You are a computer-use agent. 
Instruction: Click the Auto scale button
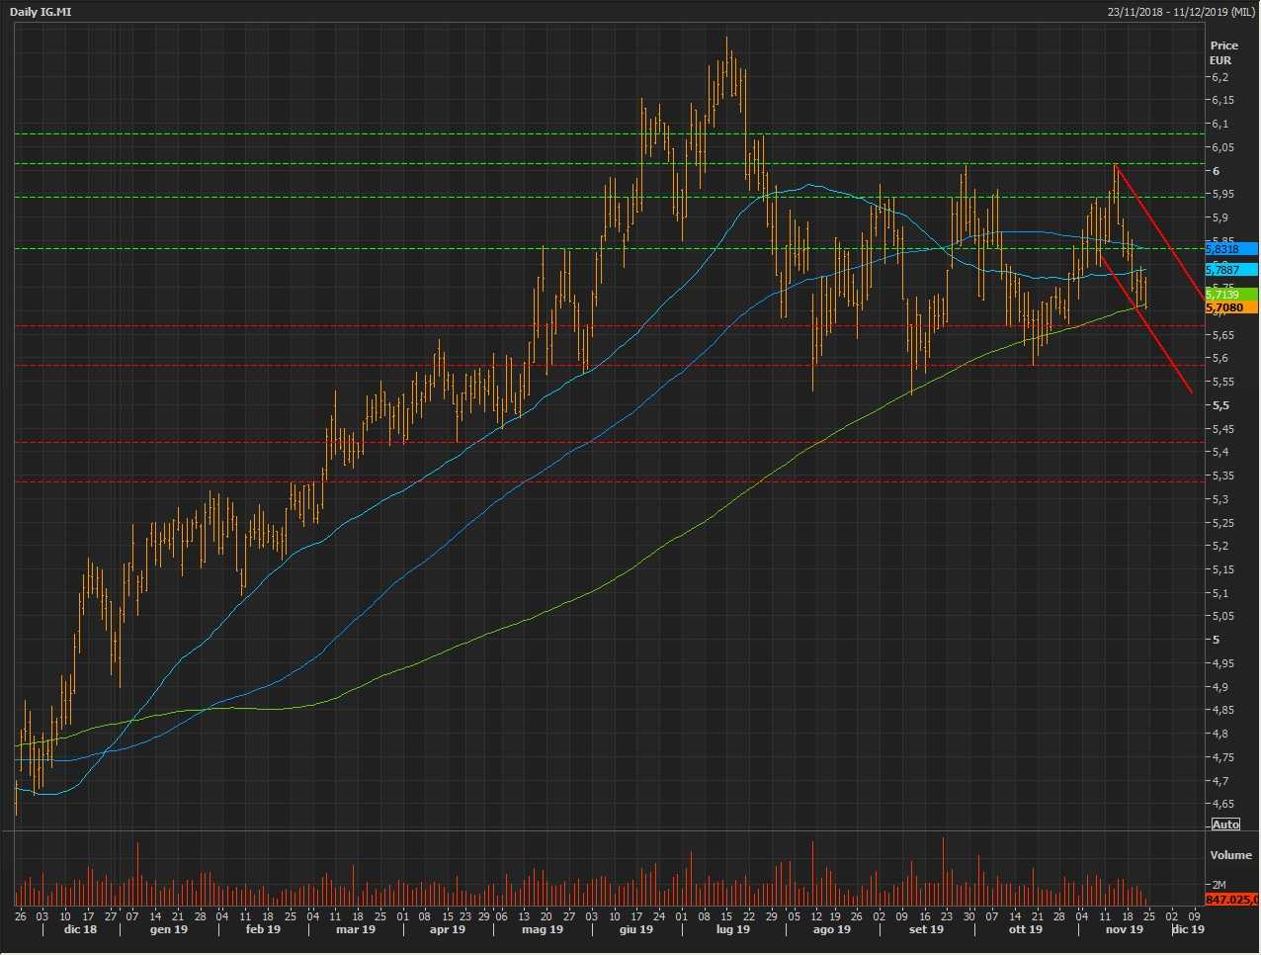click(1225, 825)
